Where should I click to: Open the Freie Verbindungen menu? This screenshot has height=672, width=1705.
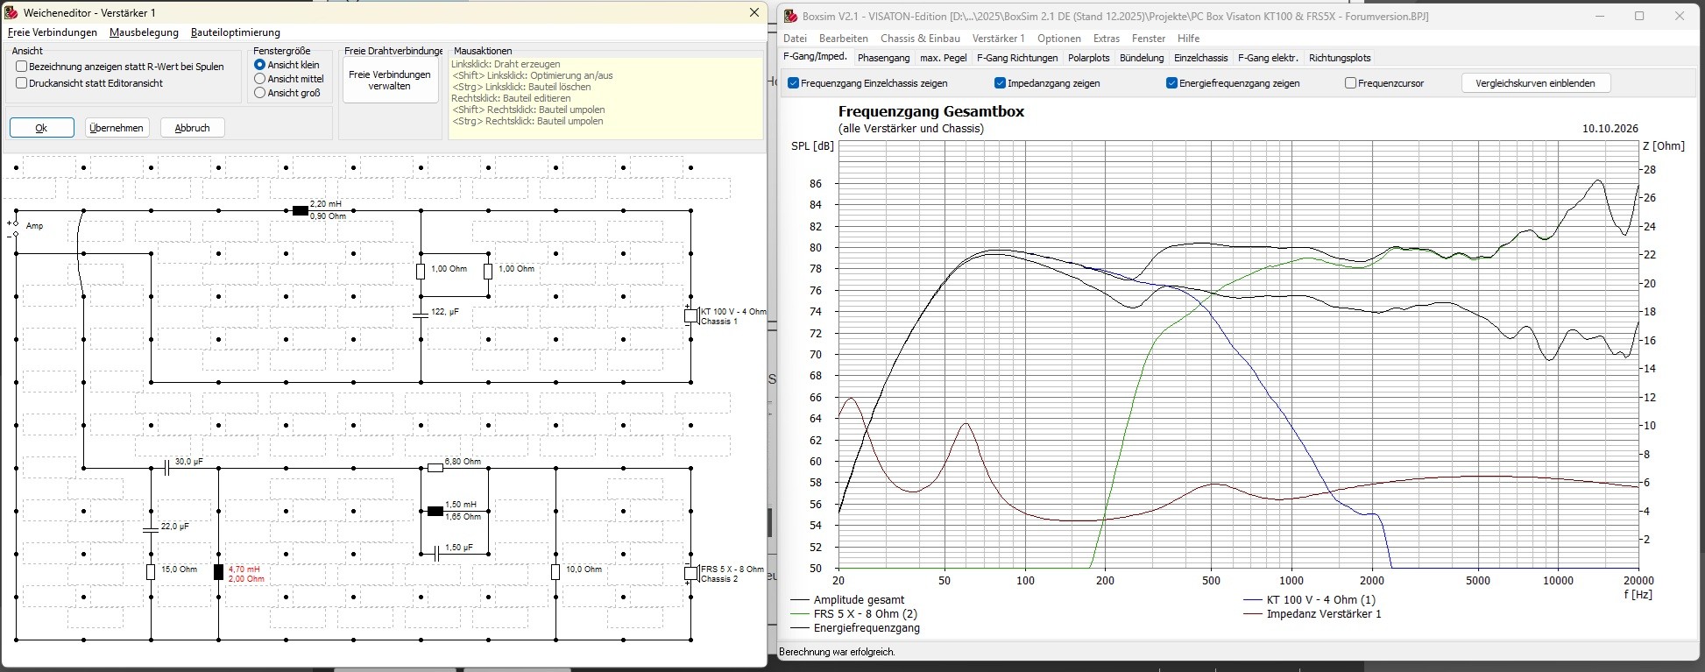coord(53,32)
